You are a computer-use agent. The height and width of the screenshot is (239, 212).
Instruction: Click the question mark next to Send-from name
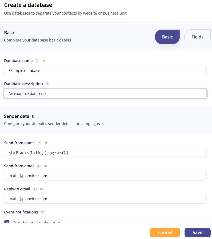tap(39, 143)
